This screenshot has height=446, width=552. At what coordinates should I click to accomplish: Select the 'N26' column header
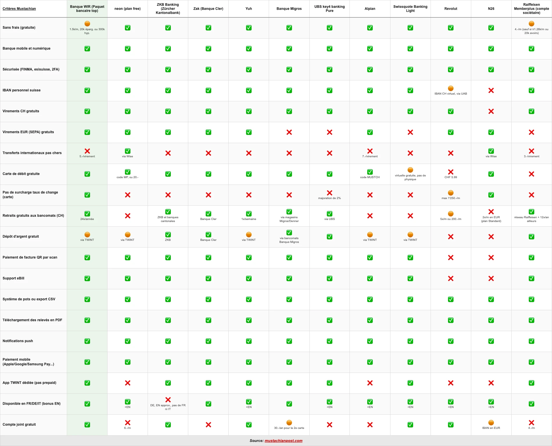pos(491,9)
